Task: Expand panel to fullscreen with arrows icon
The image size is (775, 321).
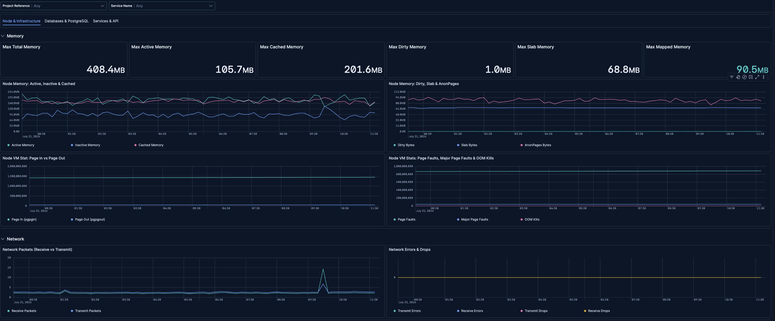Action: point(757,77)
